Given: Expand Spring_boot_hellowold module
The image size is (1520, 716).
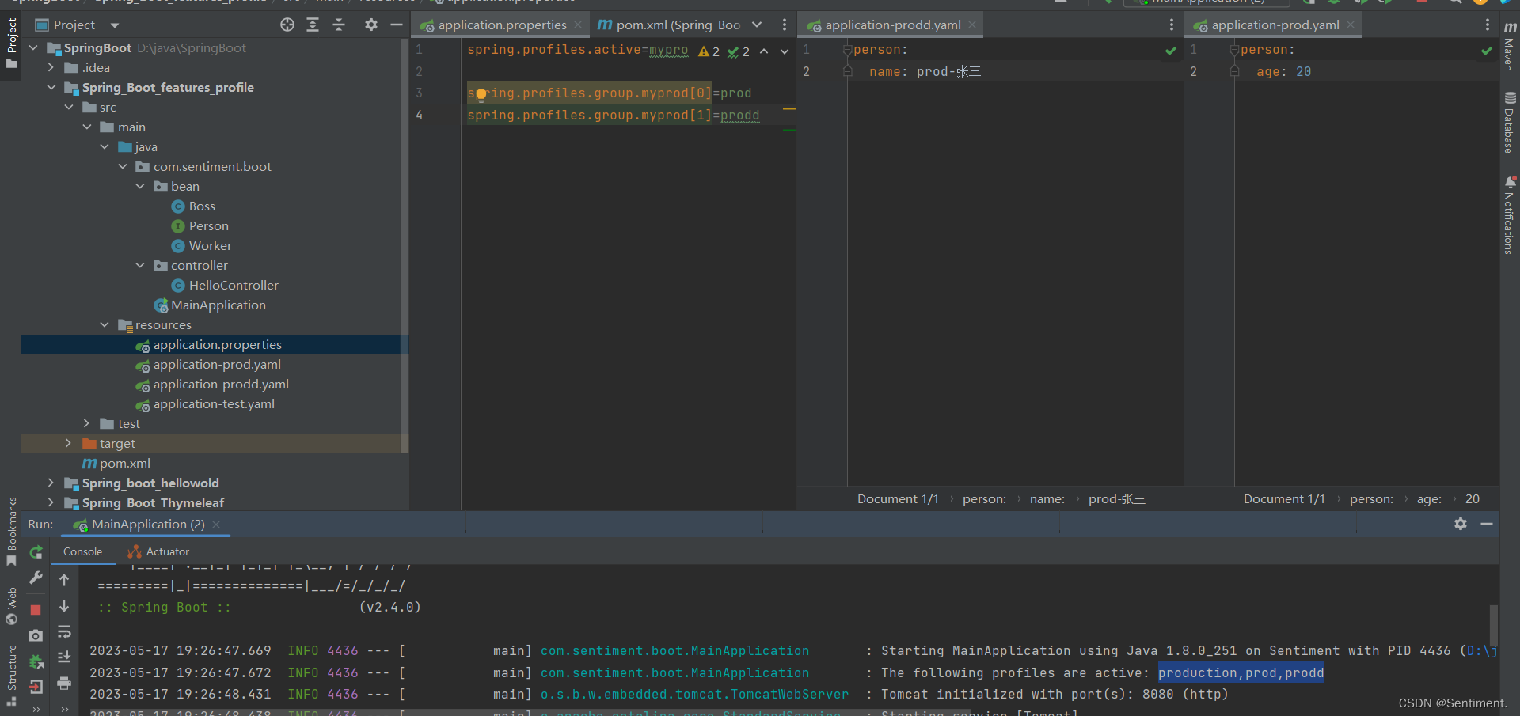Looking at the screenshot, I should [51, 483].
